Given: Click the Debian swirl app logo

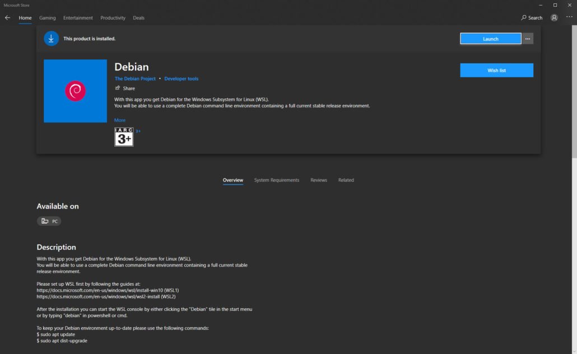Looking at the screenshot, I should point(75,91).
